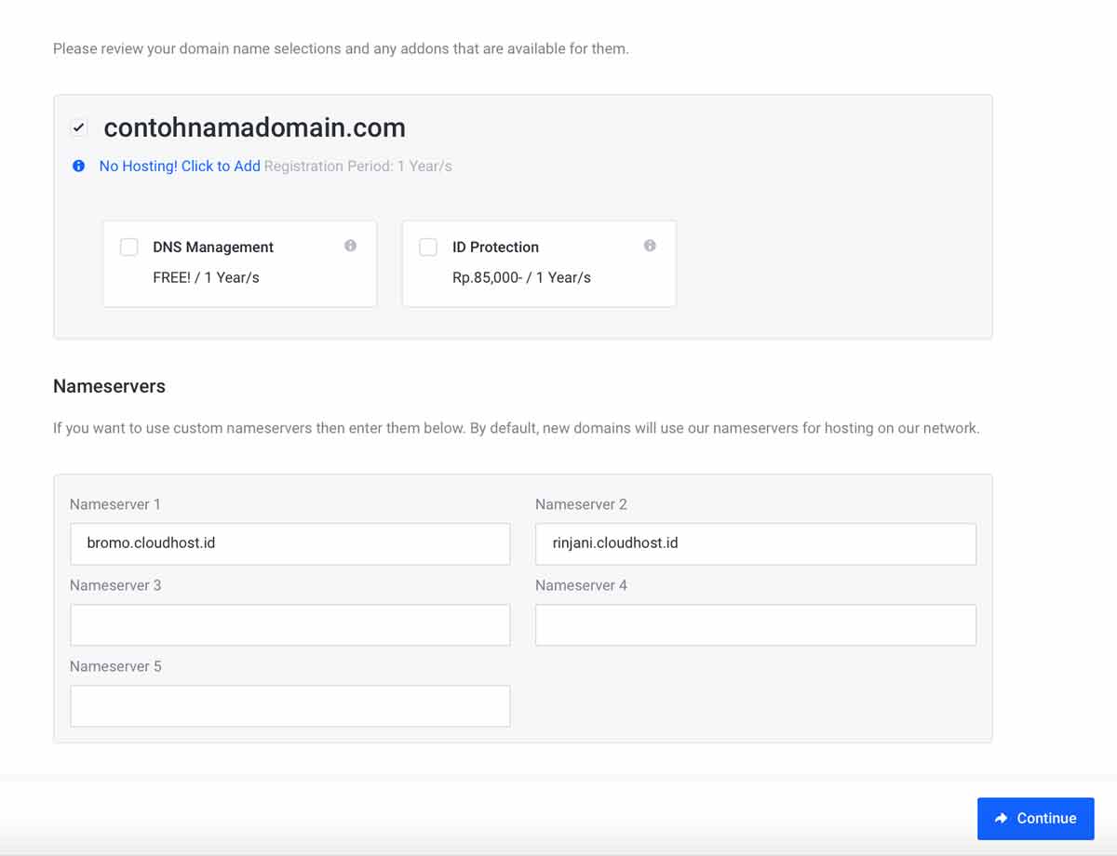
Task: Click the DNS Management label
Action: pyautogui.click(x=213, y=247)
